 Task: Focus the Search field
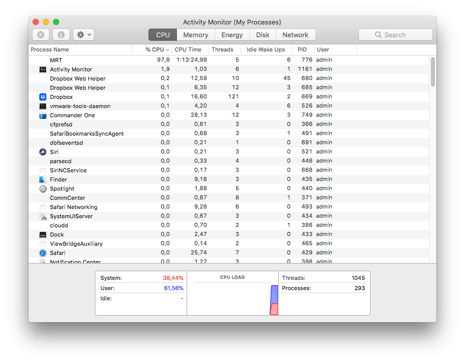(395, 35)
